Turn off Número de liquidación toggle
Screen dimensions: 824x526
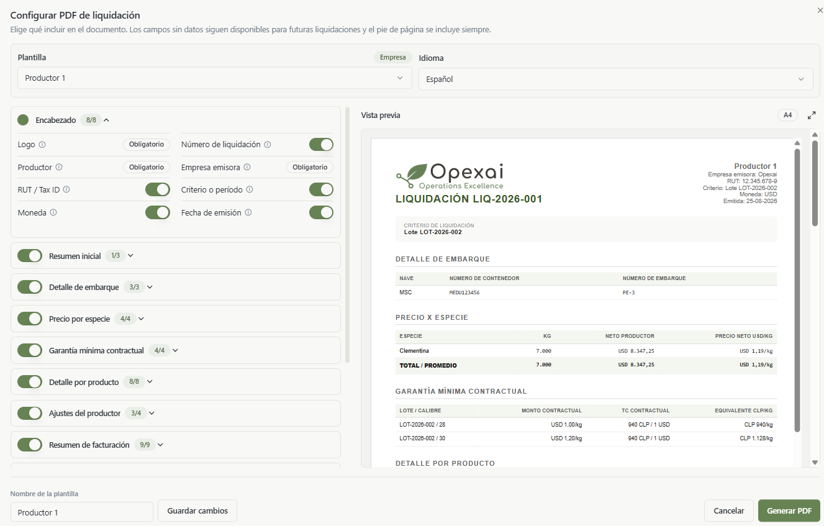322,145
